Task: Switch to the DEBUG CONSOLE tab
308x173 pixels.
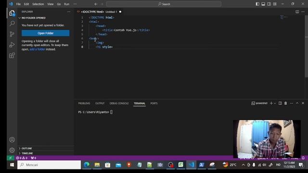Action: tap(119, 103)
